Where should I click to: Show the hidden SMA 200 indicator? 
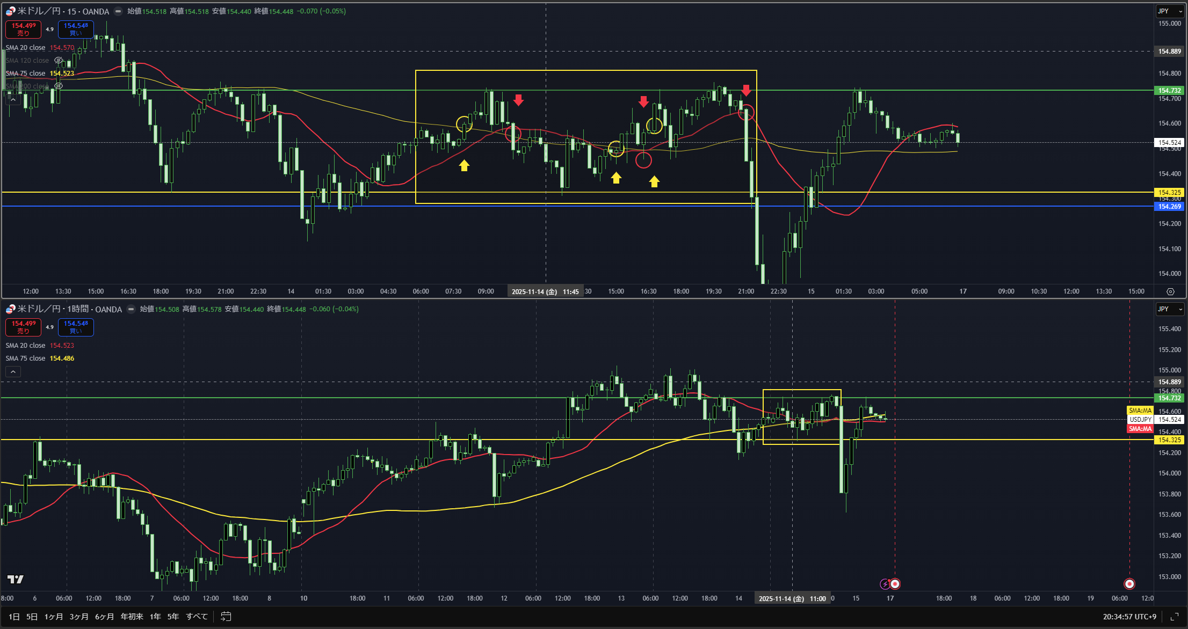59,86
